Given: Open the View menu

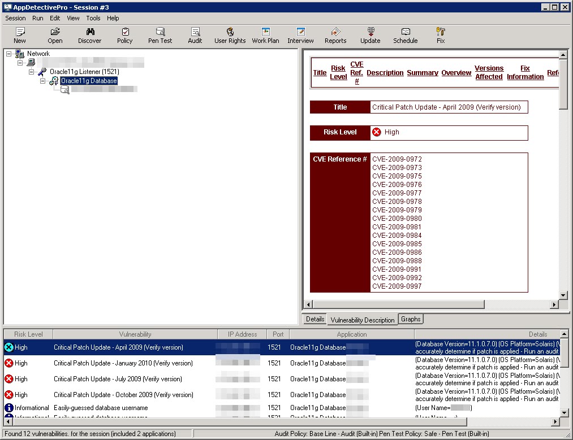Looking at the screenshot, I should (x=73, y=18).
